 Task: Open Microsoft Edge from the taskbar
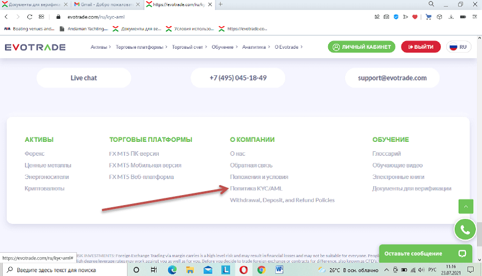(x=172, y=270)
